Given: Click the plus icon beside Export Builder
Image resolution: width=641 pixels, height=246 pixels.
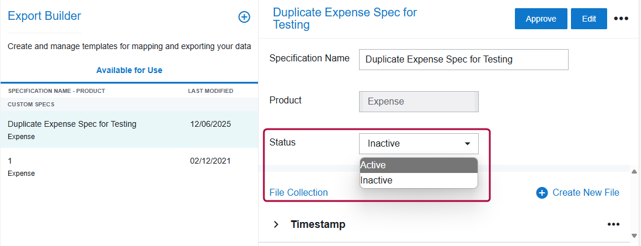Looking at the screenshot, I should 244,17.
